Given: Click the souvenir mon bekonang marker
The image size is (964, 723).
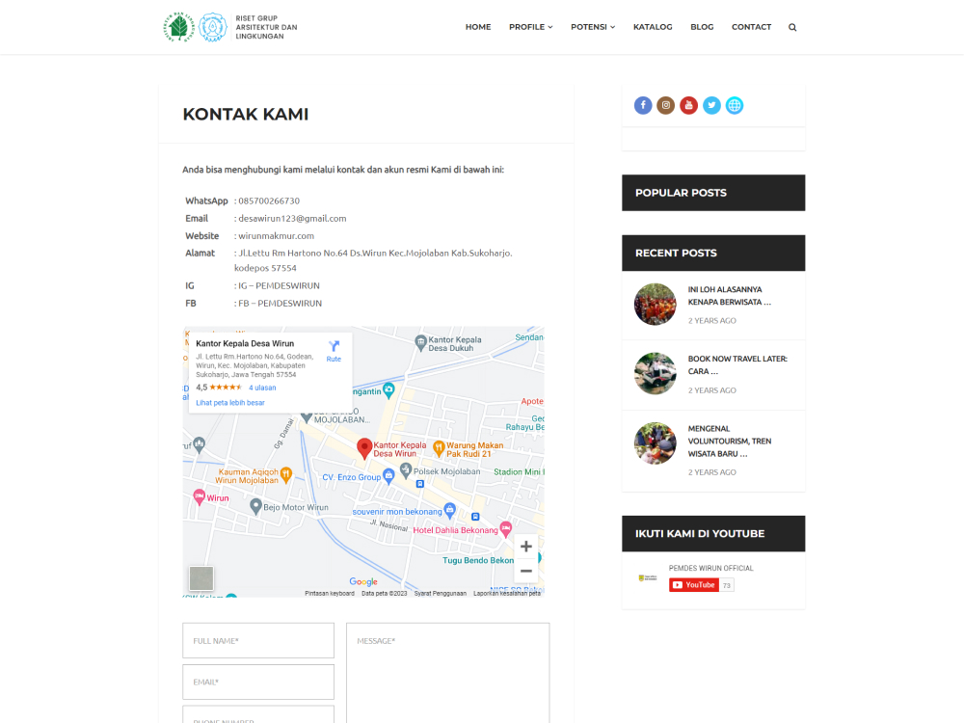Looking at the screenshot, I should click(x=449, y=510).
